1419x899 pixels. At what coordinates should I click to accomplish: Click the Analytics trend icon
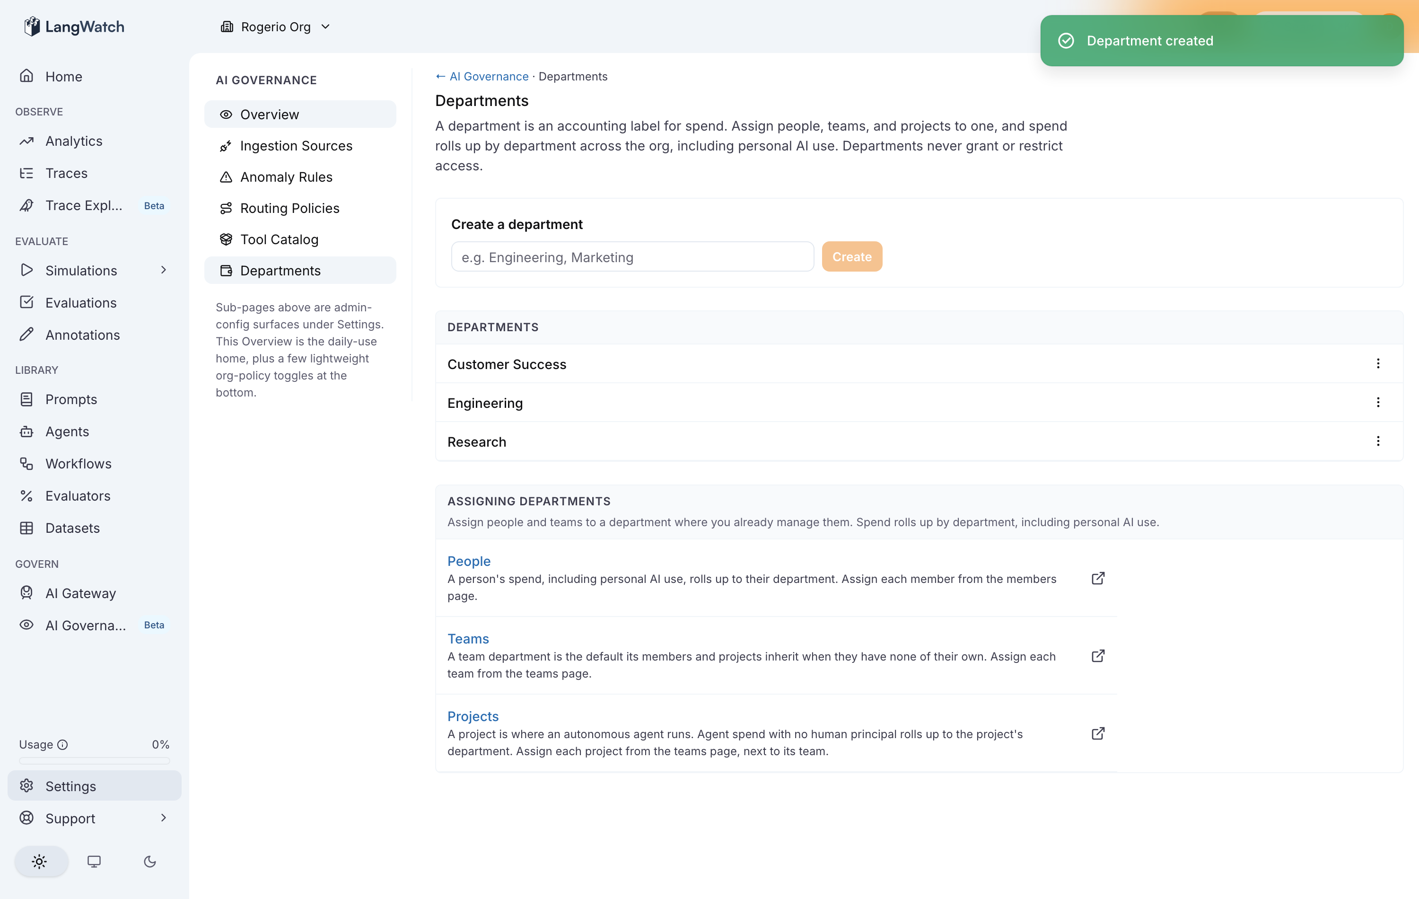point(26,141)
